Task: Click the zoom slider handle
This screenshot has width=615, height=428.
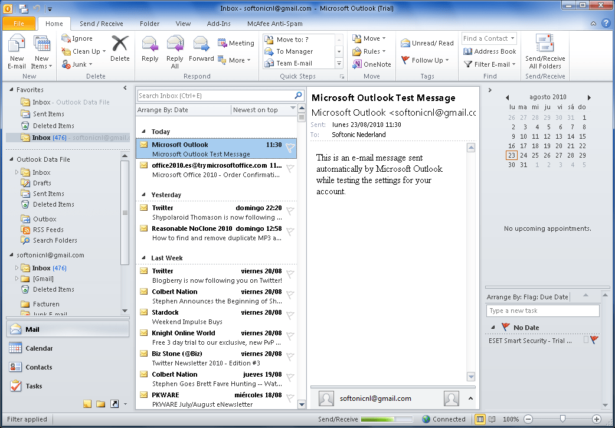Action: [x=562, y=419]
